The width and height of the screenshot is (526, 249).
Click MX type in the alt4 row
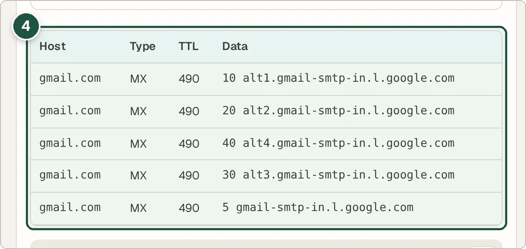point(139,144)
